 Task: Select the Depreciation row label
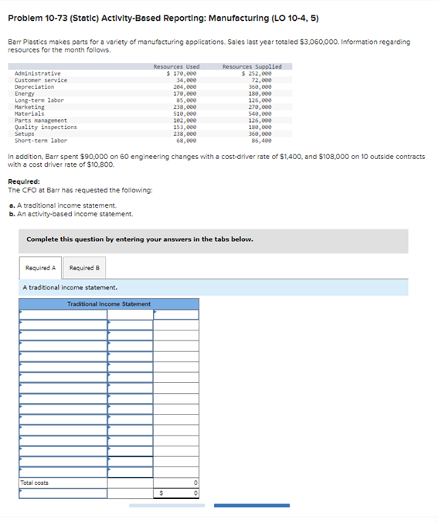pyautogui.click(x=34, y=87)
